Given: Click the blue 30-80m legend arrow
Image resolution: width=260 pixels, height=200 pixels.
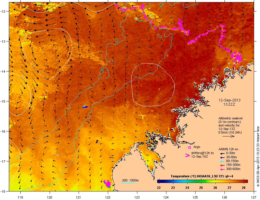Looking at the screenshot, I should point(222,158).
